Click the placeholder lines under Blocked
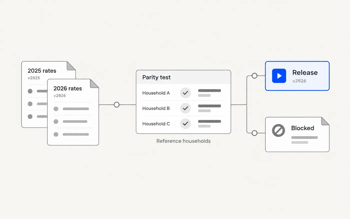Image resolution: width=350 pixels, height=219 pixels. pos(304,140)
